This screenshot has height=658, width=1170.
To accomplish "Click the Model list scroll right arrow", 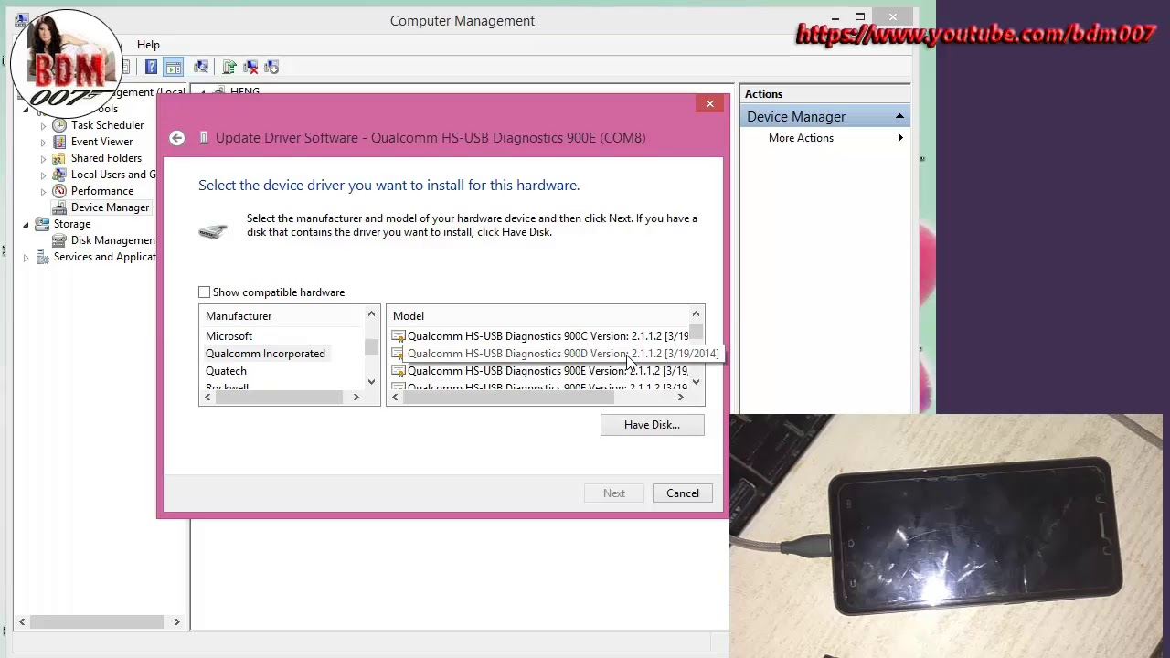I will 680,397.
